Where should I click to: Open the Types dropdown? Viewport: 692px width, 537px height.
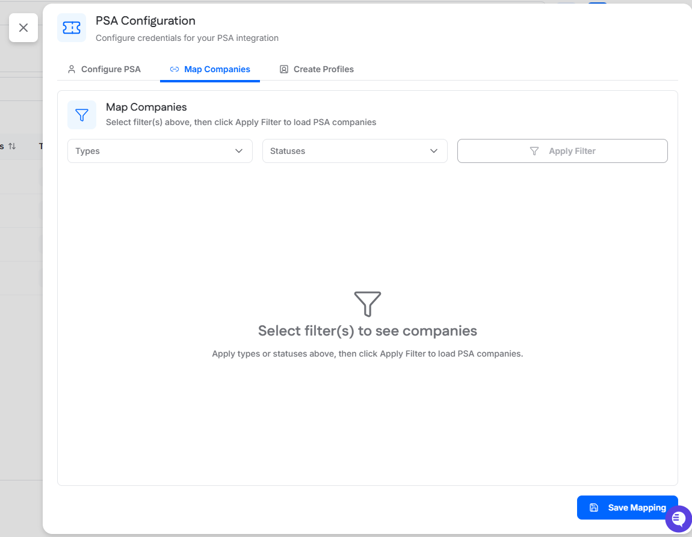click(159, 151)
